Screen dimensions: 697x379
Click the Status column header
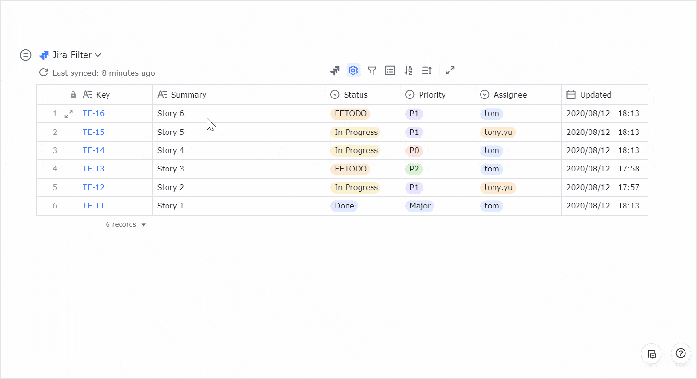point(355,95)
